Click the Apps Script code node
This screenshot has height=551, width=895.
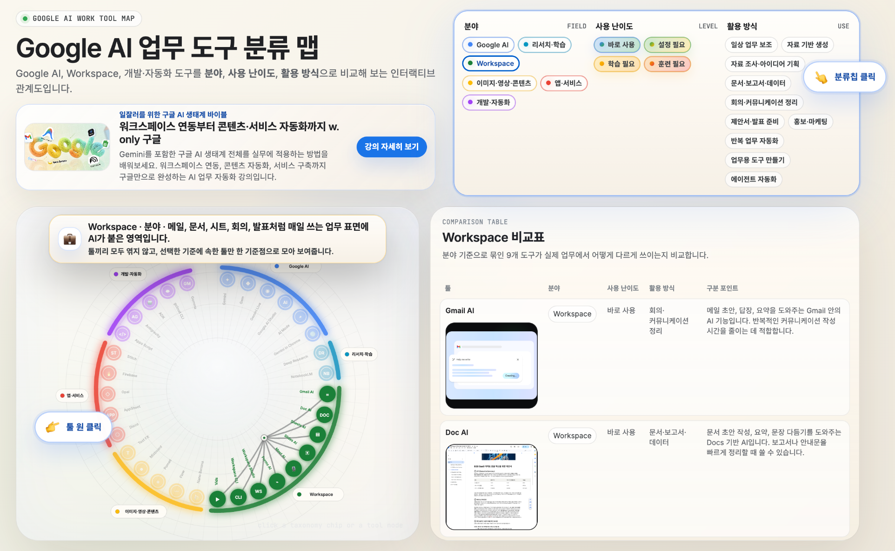point(122,334)
